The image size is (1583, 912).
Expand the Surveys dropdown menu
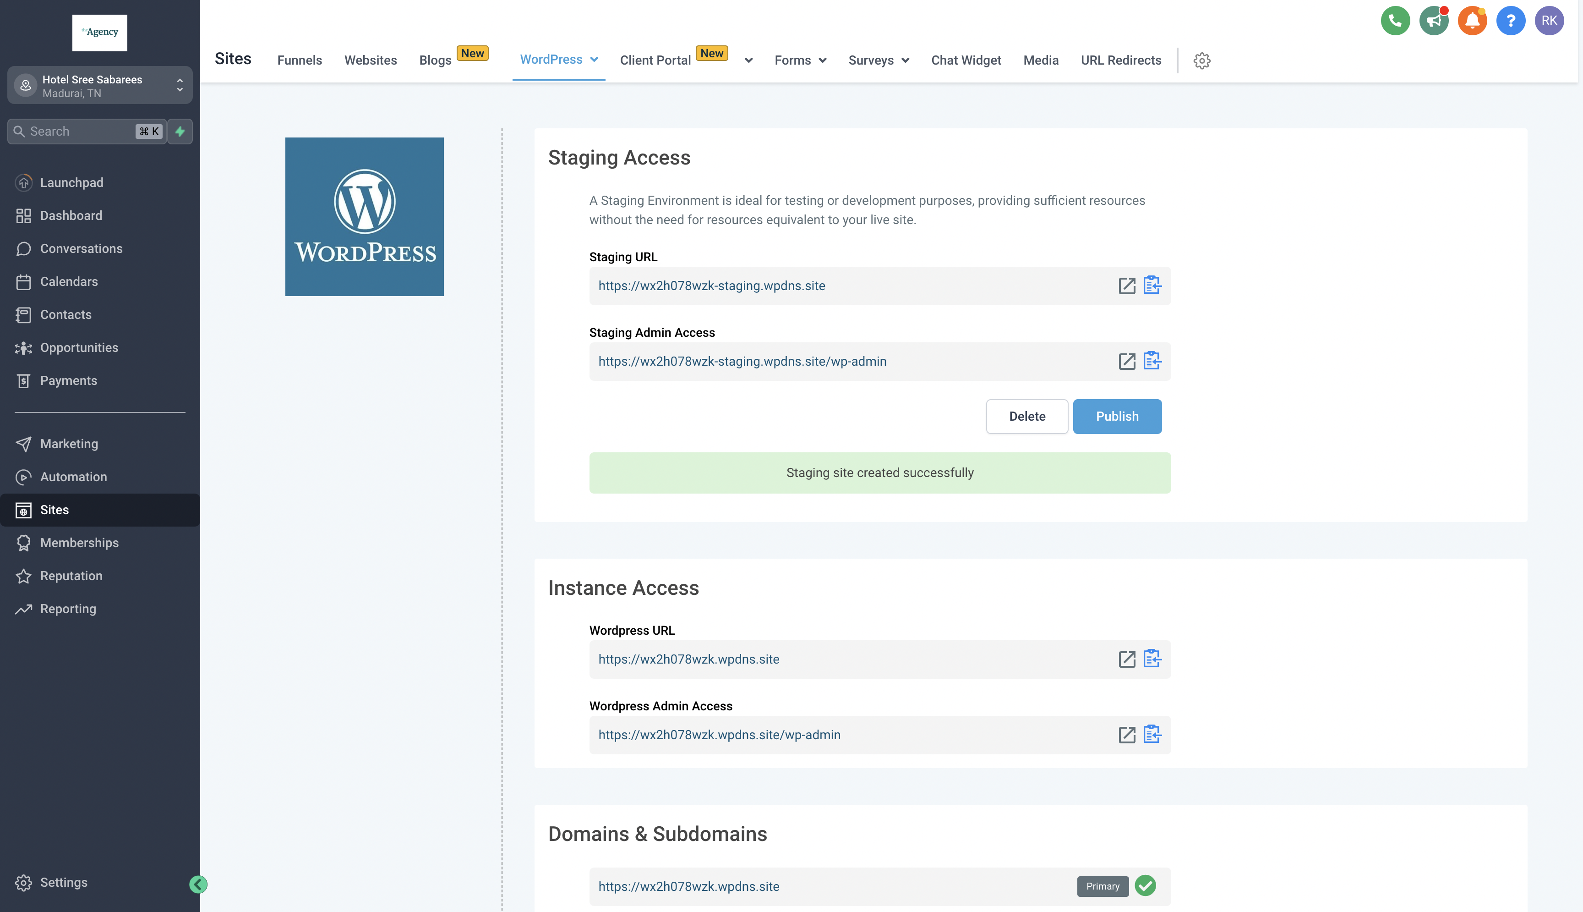pos(905,61)
